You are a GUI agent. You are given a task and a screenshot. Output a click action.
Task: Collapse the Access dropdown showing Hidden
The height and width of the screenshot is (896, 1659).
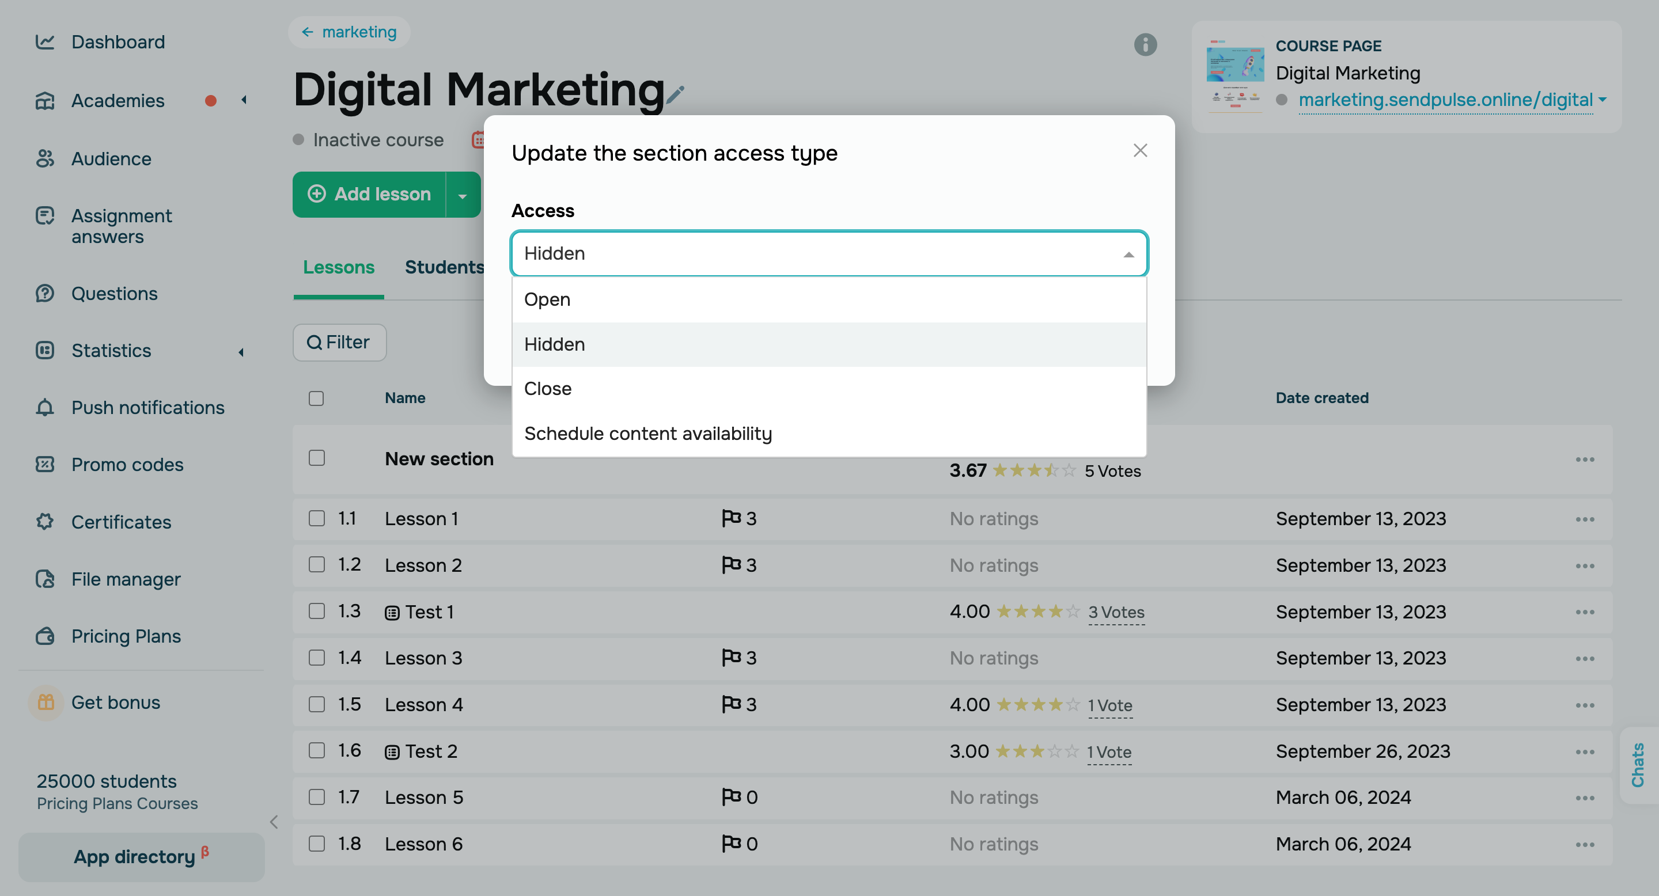pos(1128,253)
